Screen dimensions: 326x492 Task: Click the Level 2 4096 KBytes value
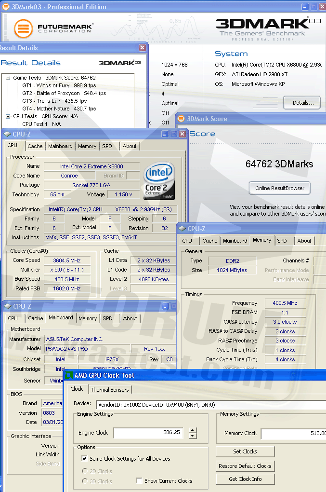click(154, 279)
